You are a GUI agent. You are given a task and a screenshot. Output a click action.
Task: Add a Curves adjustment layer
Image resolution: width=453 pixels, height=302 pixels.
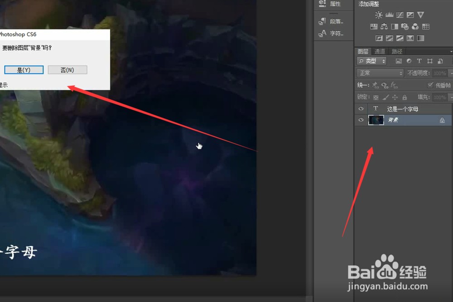400,15
